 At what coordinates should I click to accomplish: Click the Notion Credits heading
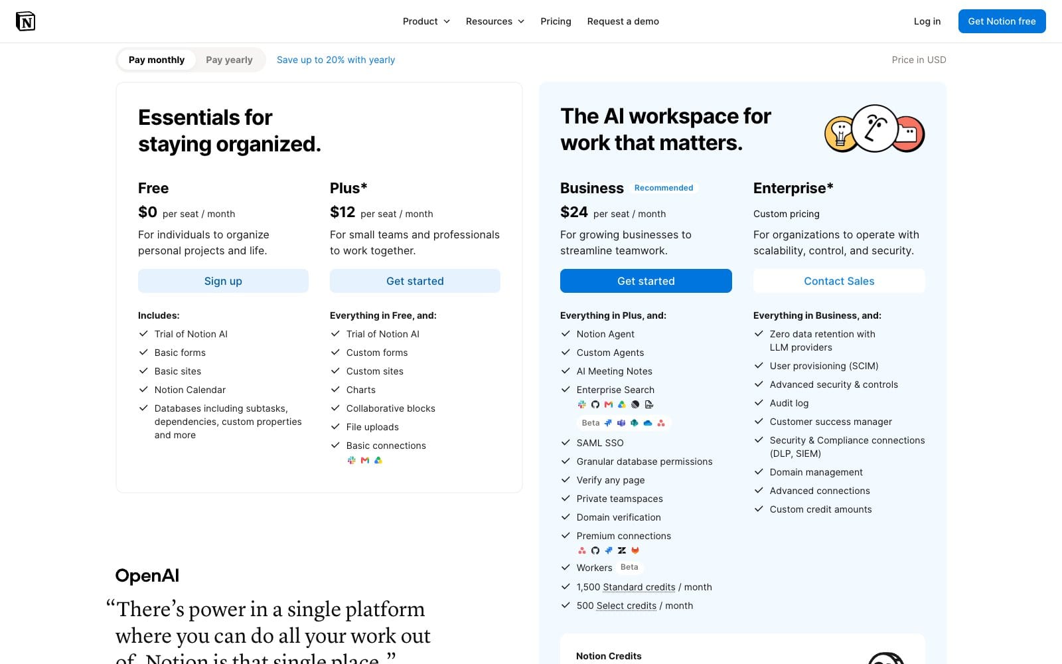[x=609, y=656]
